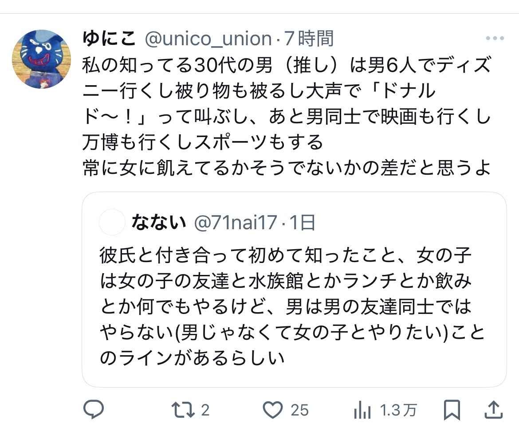
Task: Open the quoted post text about 水族館
Action: tap(286, 306)
